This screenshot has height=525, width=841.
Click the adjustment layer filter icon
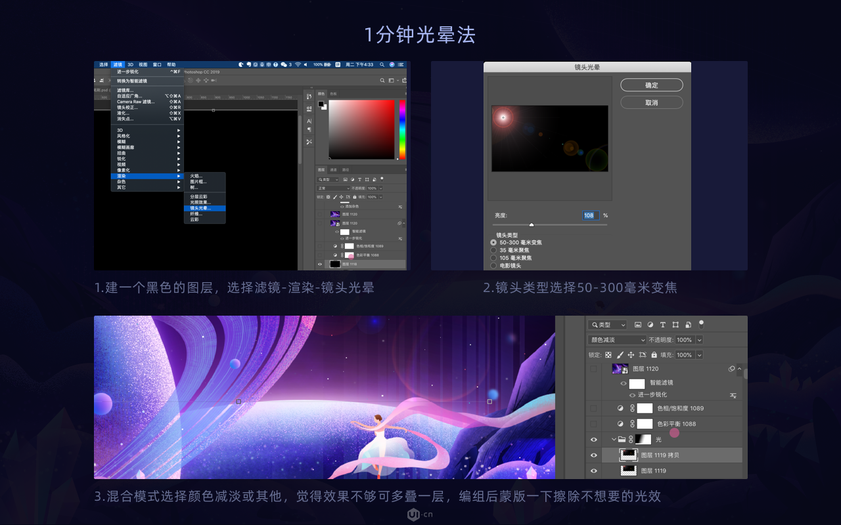pos(650,325)
